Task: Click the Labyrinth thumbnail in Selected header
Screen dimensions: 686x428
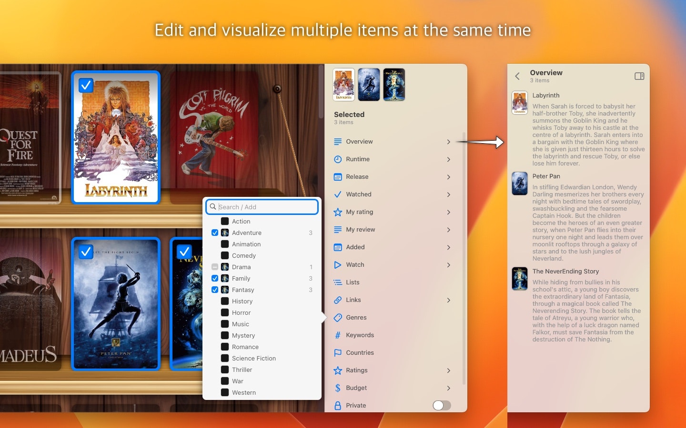Action: tap(343, 85)
